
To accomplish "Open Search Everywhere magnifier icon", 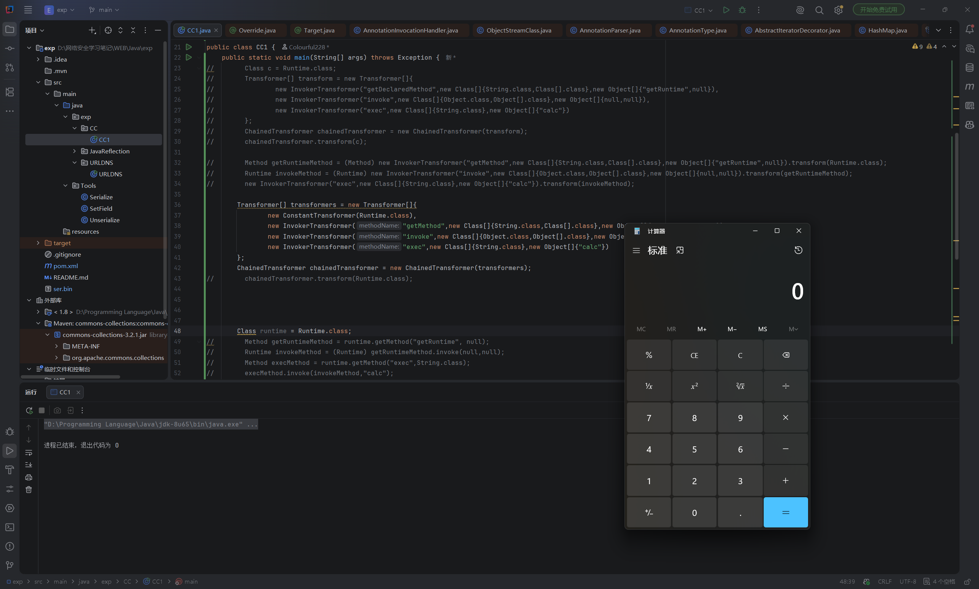I will 819,10.
